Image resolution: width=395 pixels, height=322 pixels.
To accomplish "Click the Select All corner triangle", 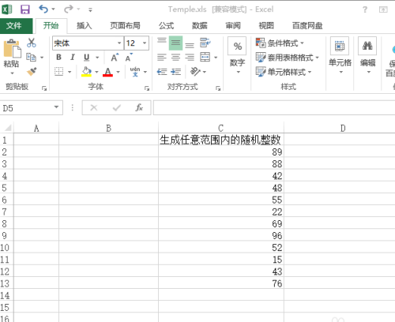I will click(x=7, y=128).
